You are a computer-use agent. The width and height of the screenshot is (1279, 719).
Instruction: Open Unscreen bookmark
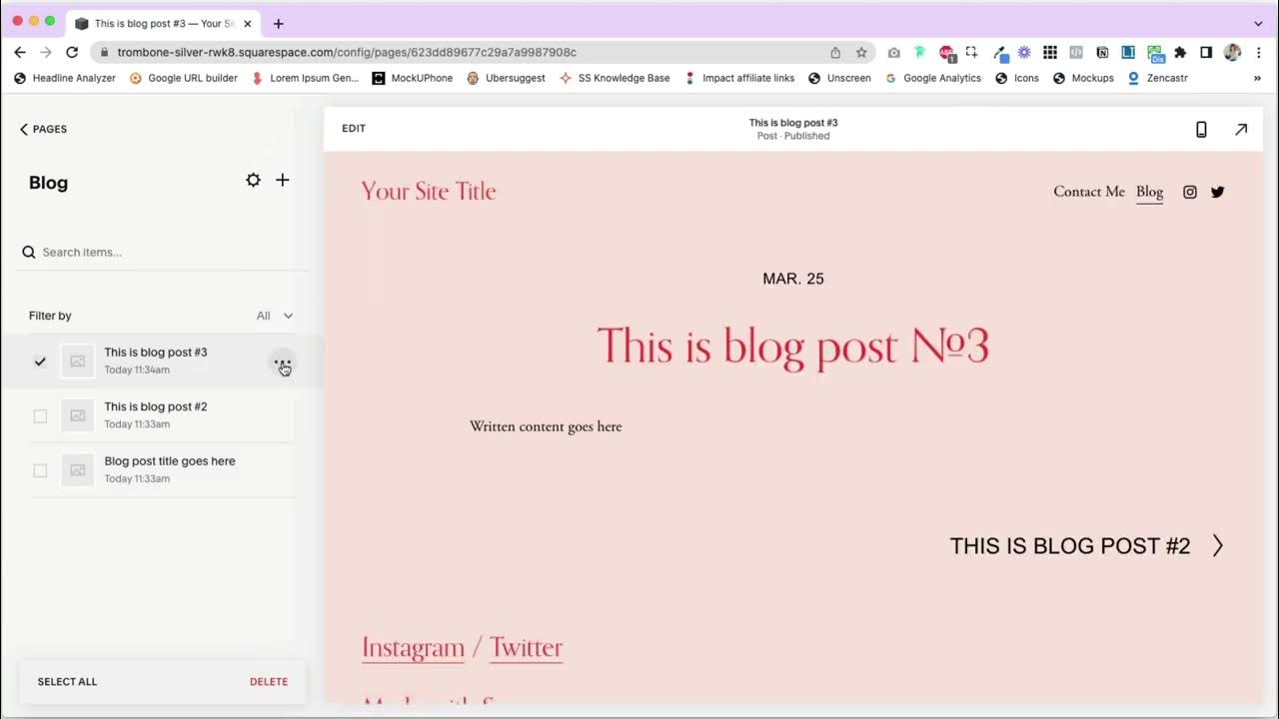(x=839, y=78)
